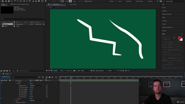
Task: Reset the Wave properties
Action: point(31,99)
